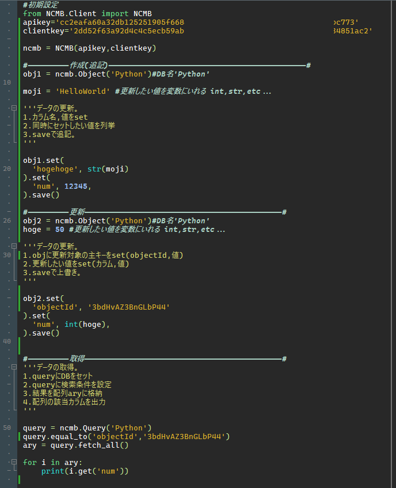Screen dimensions: 396x488
Task: Click the import keyword on the NCMB line
Action: [x=115, y=14]
